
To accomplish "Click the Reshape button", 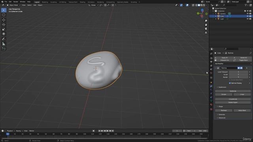I will [224, 110].
